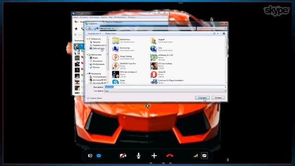The image size is (295, 166).
Task: Click the help question mark icon
Action: click(224, 34)
